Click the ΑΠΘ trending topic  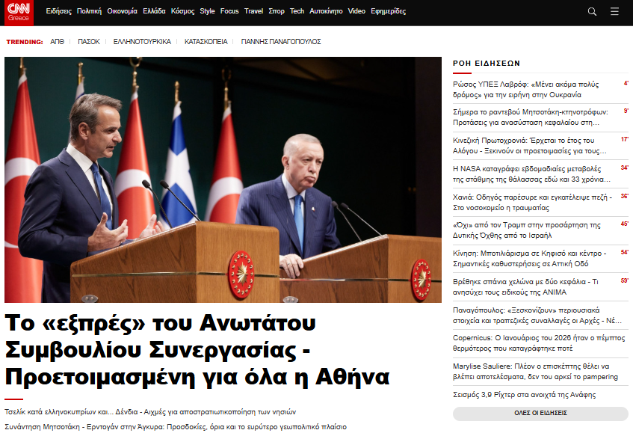pyautogui.click(x=57, y=42)
